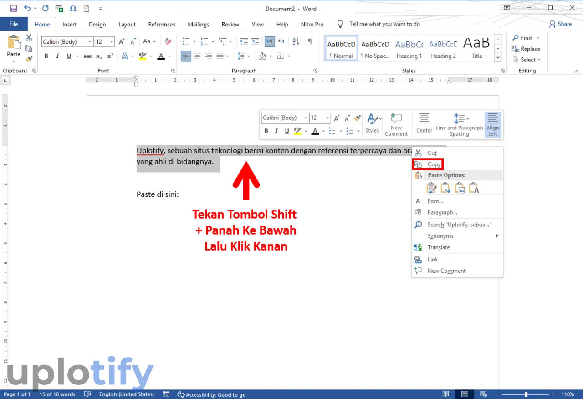
Task: Click Replace in Editing group
Action: tap(526, 49)
